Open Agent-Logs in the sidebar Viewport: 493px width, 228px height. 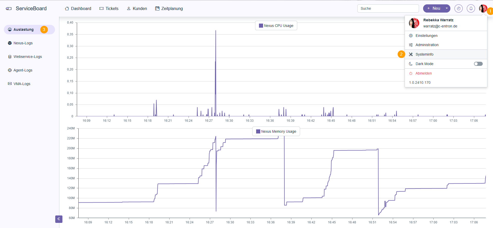click(23, 70)
